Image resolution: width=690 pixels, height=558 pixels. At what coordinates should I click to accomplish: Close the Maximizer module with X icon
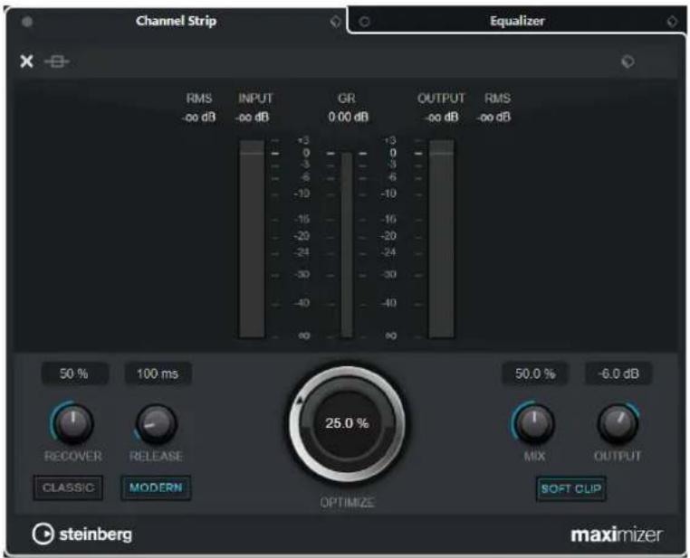(26, 61)
